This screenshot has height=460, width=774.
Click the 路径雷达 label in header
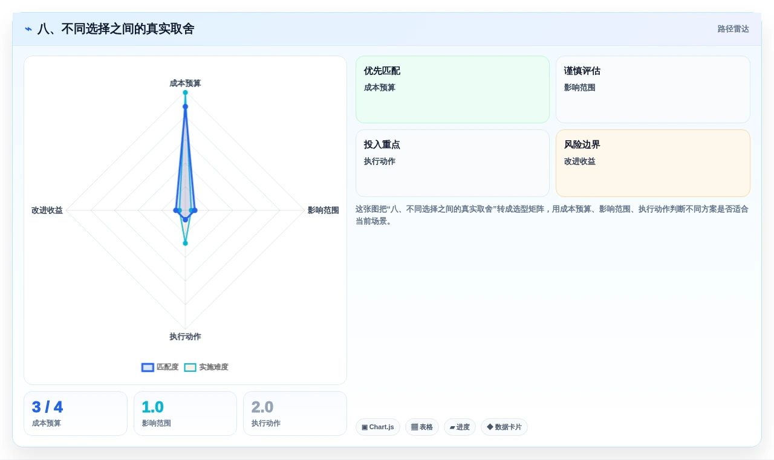[733, 29]
